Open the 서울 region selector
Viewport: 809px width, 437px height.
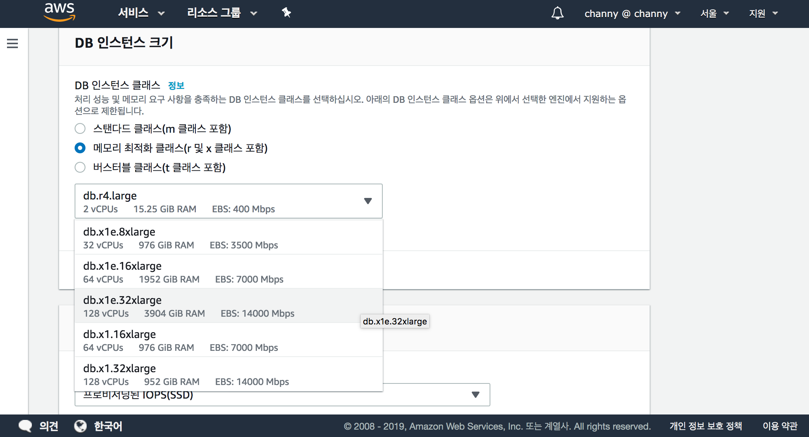(714, 14)
